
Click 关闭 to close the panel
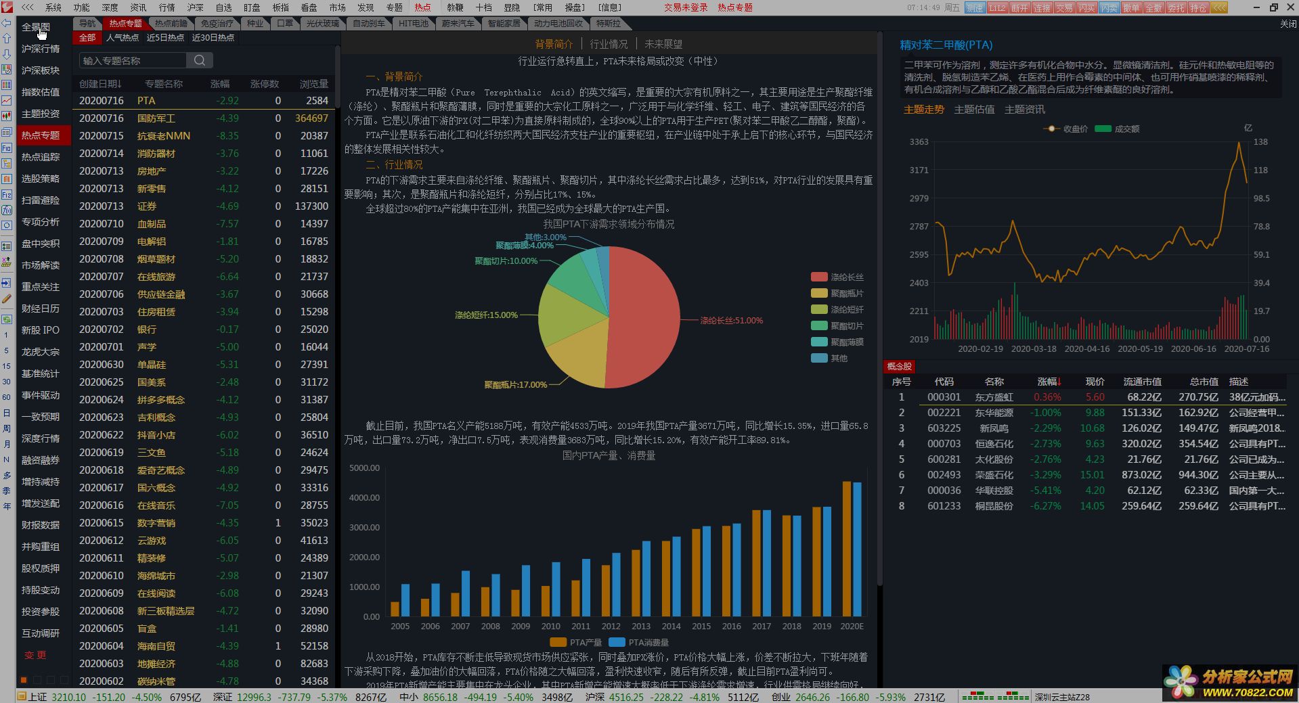(1288, 24)
